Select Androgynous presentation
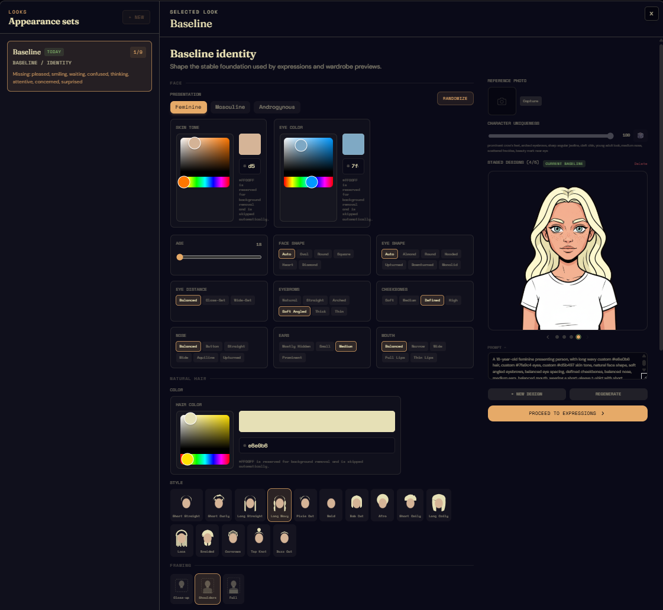Image resolution: width=663 pixels, height=610 pixels. (277, 108)
